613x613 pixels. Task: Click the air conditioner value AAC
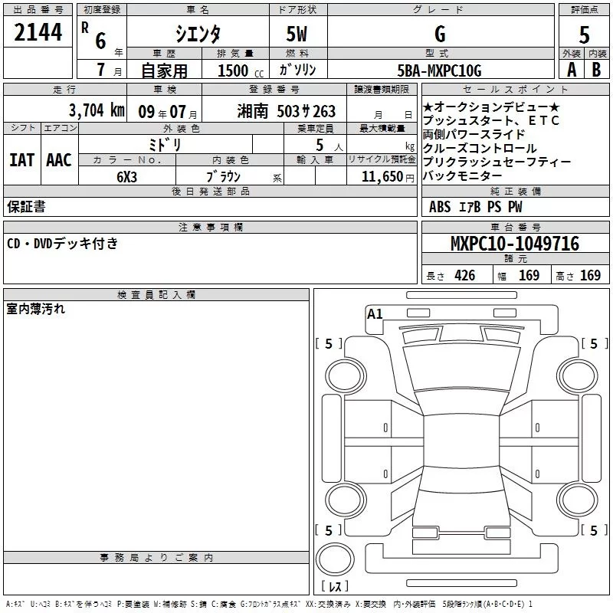click(59, 160)
